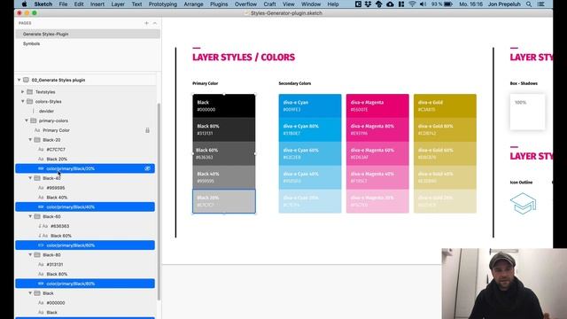Open the Insert menu
567x319 pixels.
click(97, 4)
